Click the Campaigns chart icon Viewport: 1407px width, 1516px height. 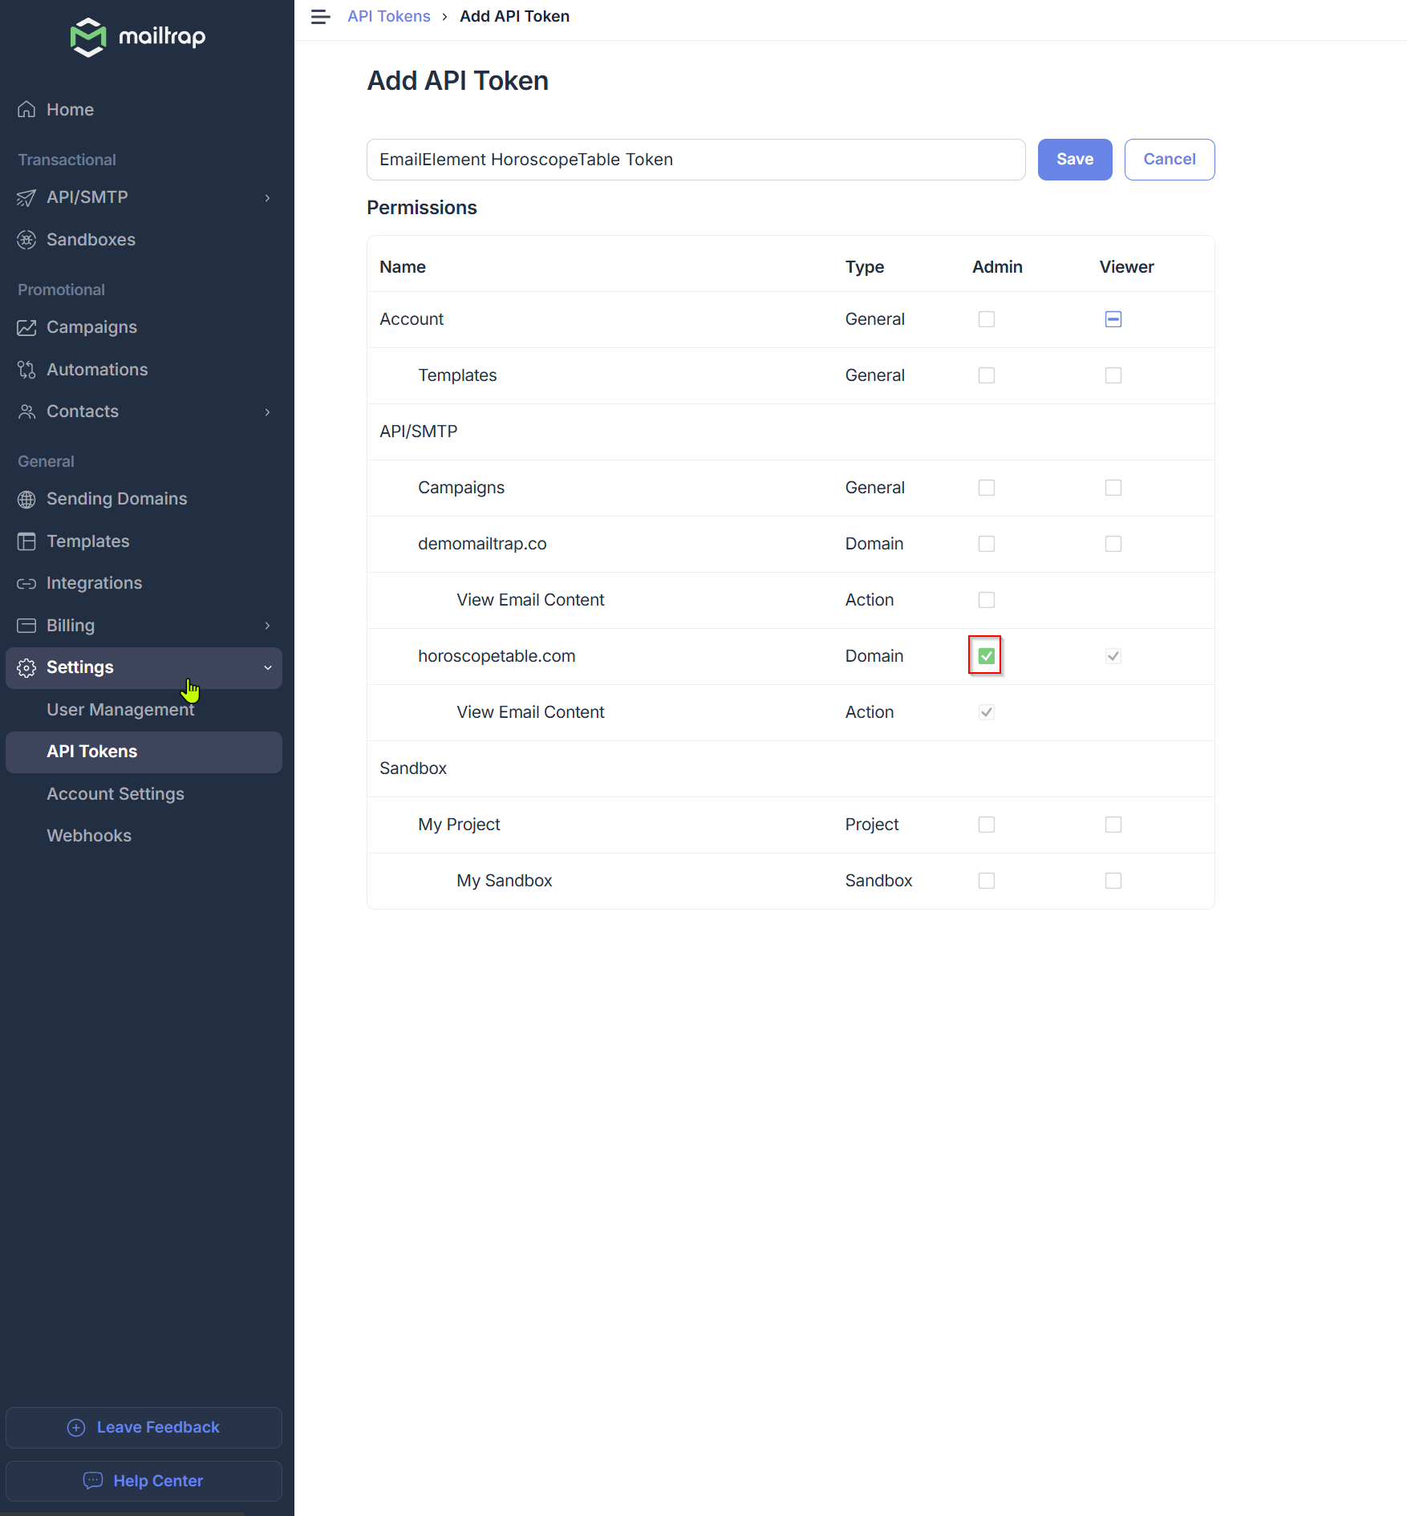click(26, 327)
